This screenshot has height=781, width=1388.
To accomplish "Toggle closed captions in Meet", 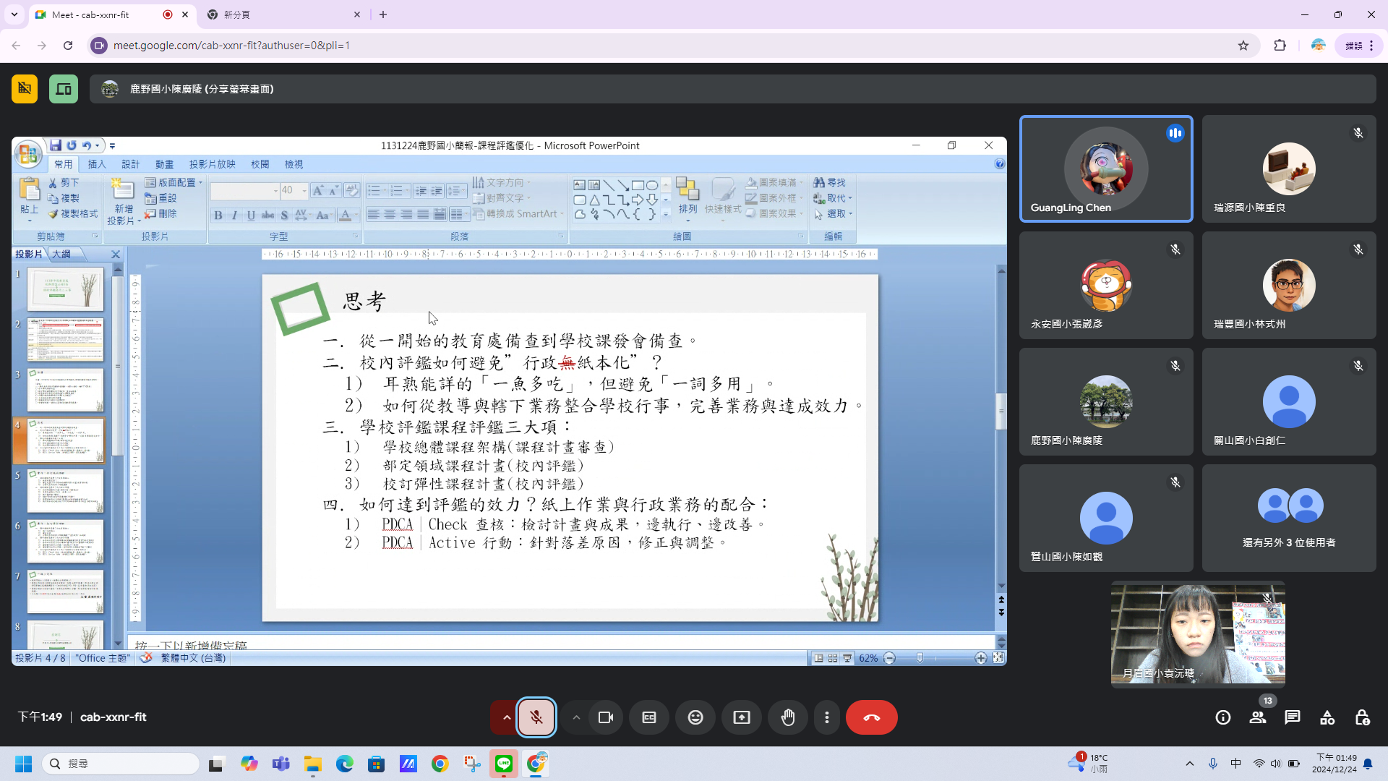I will [649, 717].
